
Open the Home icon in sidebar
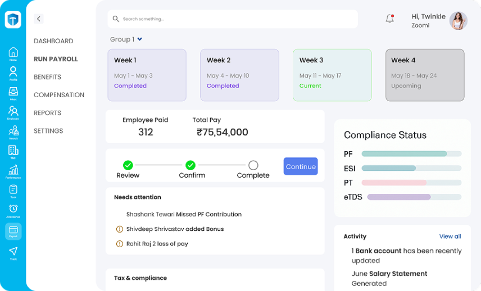(x=13, y=53)
